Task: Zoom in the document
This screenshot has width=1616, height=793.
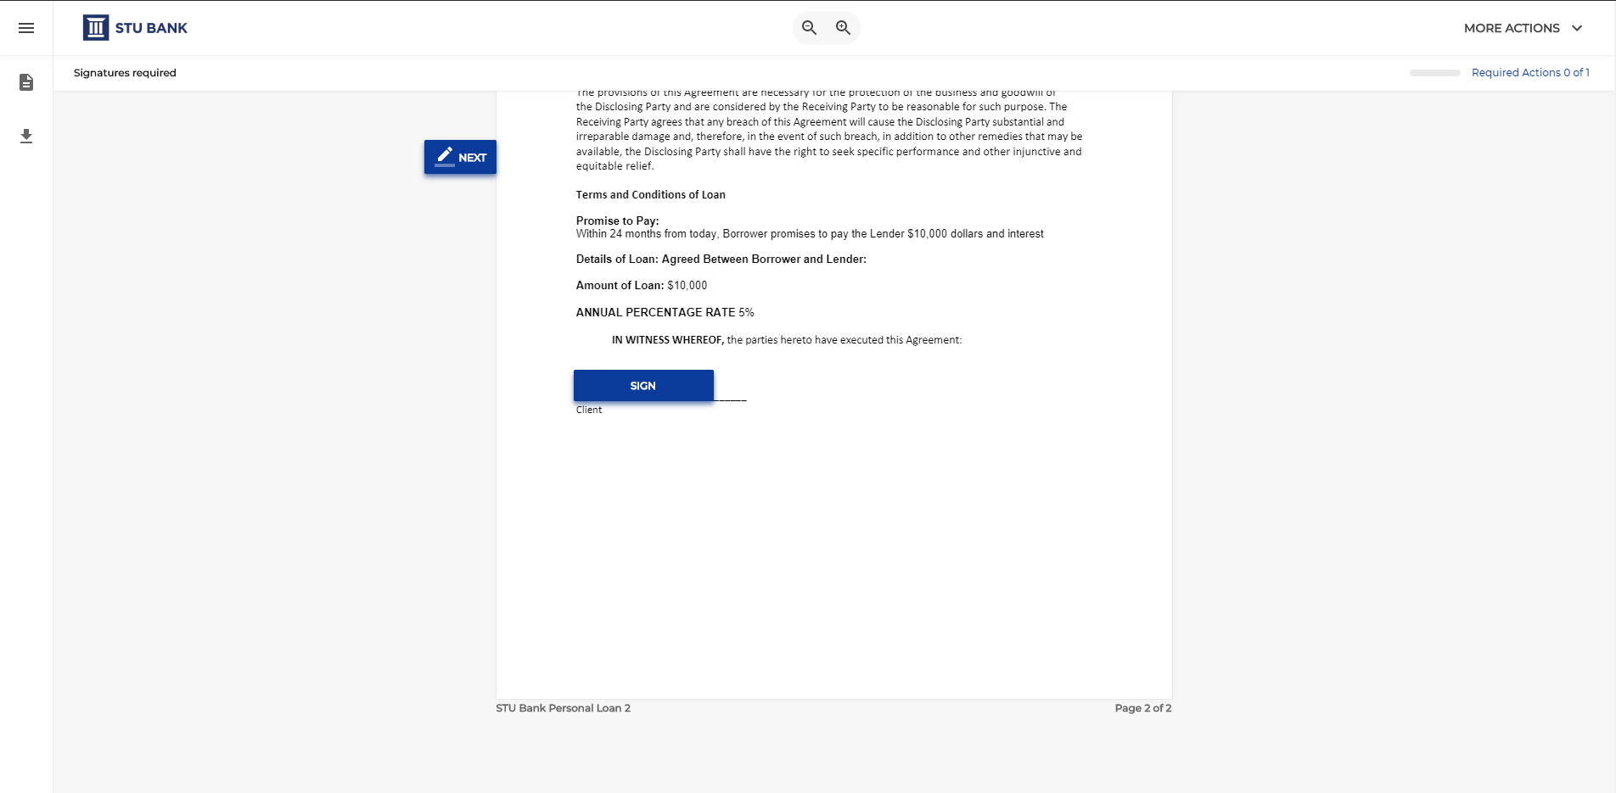Action: (x=843, y=28)
